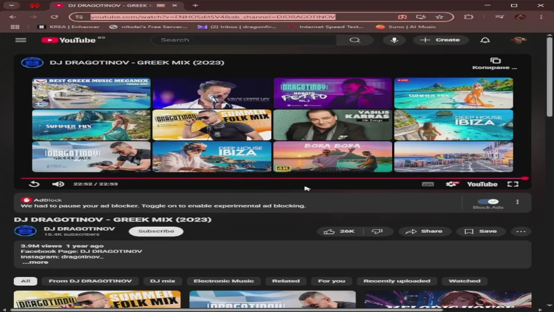Reload the page in the browser
Viewport: 554px width, 312px height.
pos(54,17)
